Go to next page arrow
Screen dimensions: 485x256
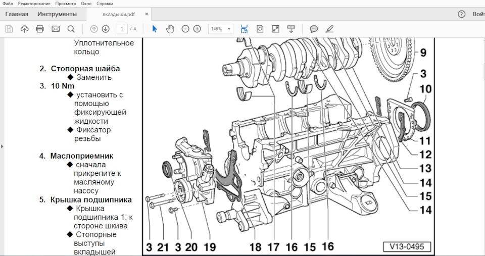point(106,29)
